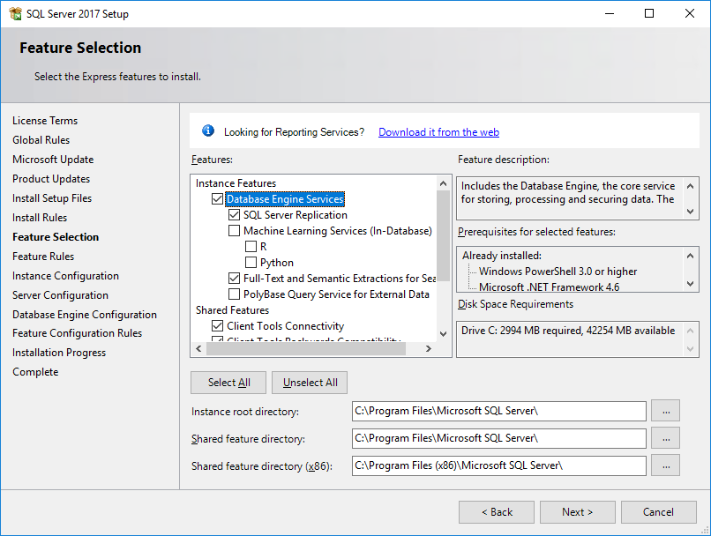
Task: Select Product Updates step in sidebar
Action: pyautogui.click(x=51, y=179)
